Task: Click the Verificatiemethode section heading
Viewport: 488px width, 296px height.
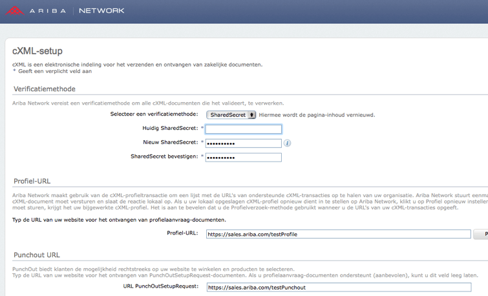Action: point(45,89)
